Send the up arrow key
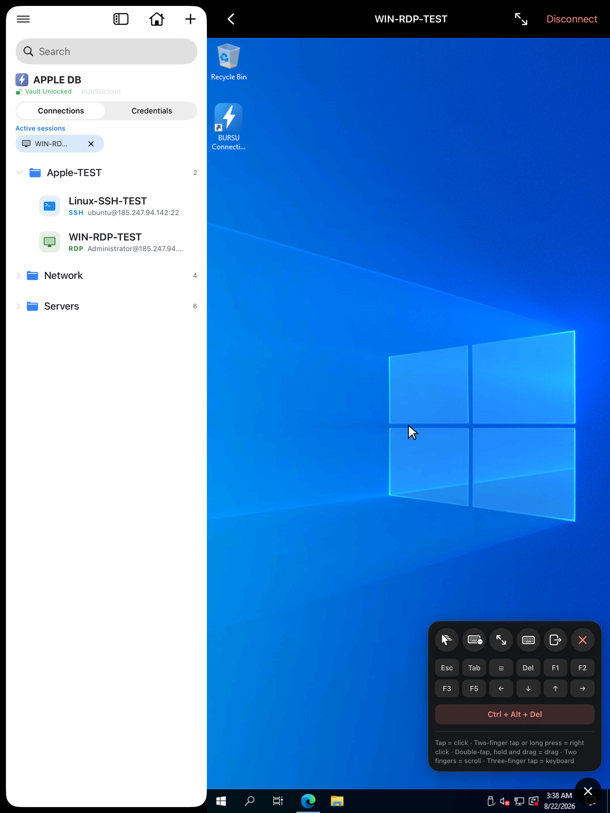Viewport: 610px width, 813px height. [x=555, y=689]
